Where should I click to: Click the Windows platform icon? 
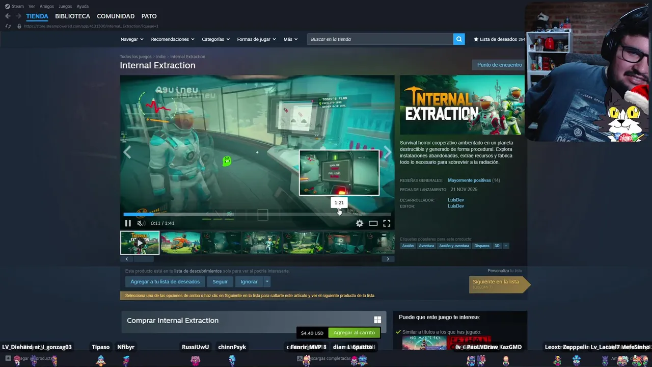[x=377, y=320]
